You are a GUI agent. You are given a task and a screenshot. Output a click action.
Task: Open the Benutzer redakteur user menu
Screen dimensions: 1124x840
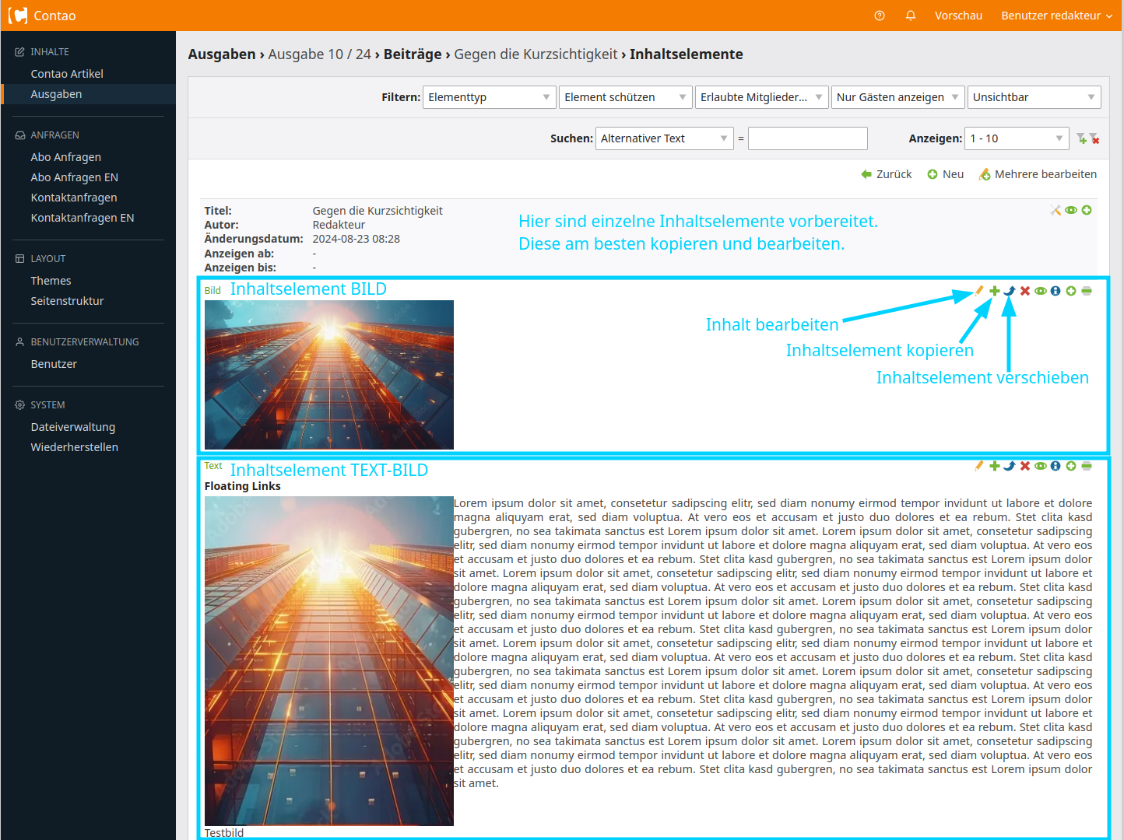(x=1056, y=16)
